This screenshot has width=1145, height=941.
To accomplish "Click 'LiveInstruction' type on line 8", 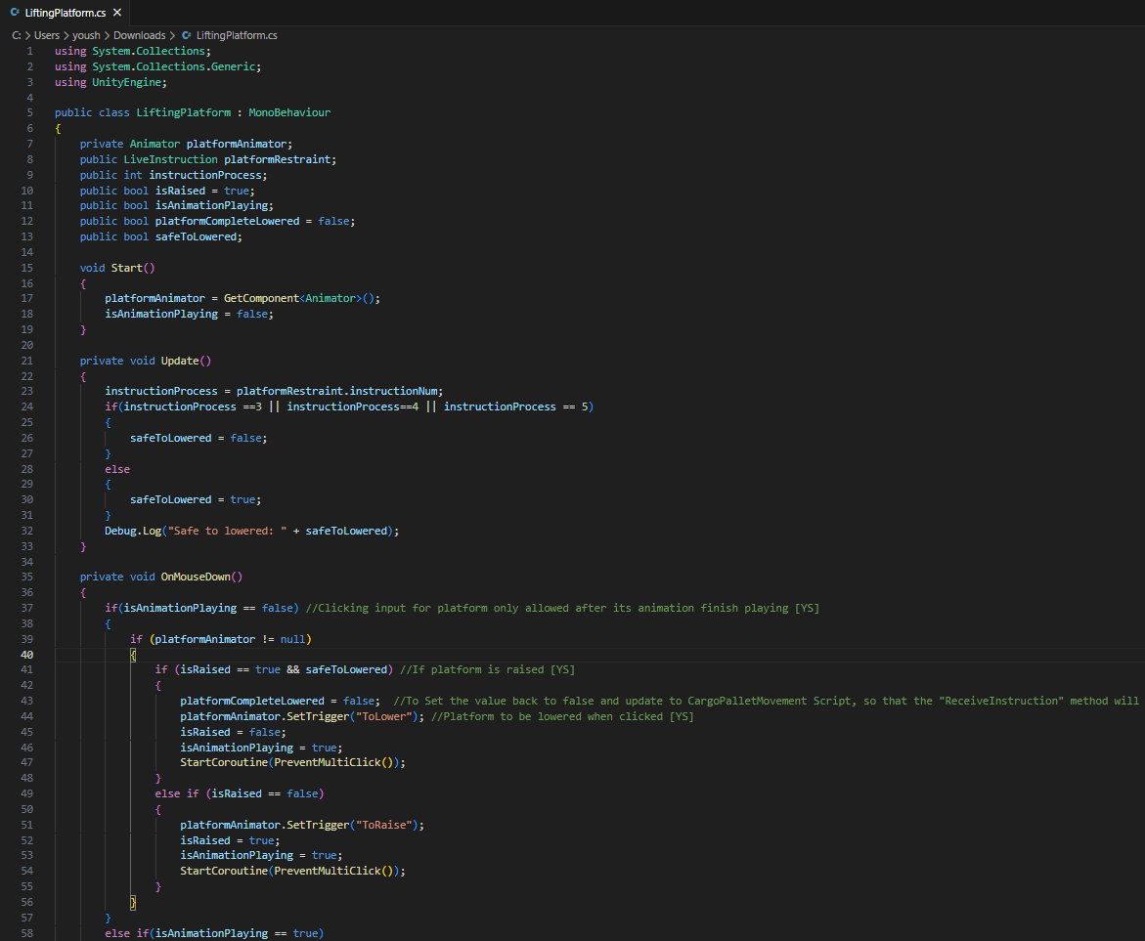I will [170, 159].
